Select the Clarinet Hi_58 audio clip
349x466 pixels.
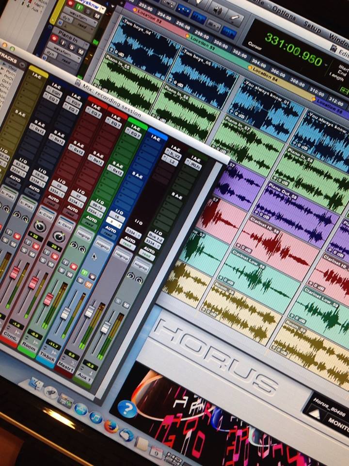pos(278,248)
